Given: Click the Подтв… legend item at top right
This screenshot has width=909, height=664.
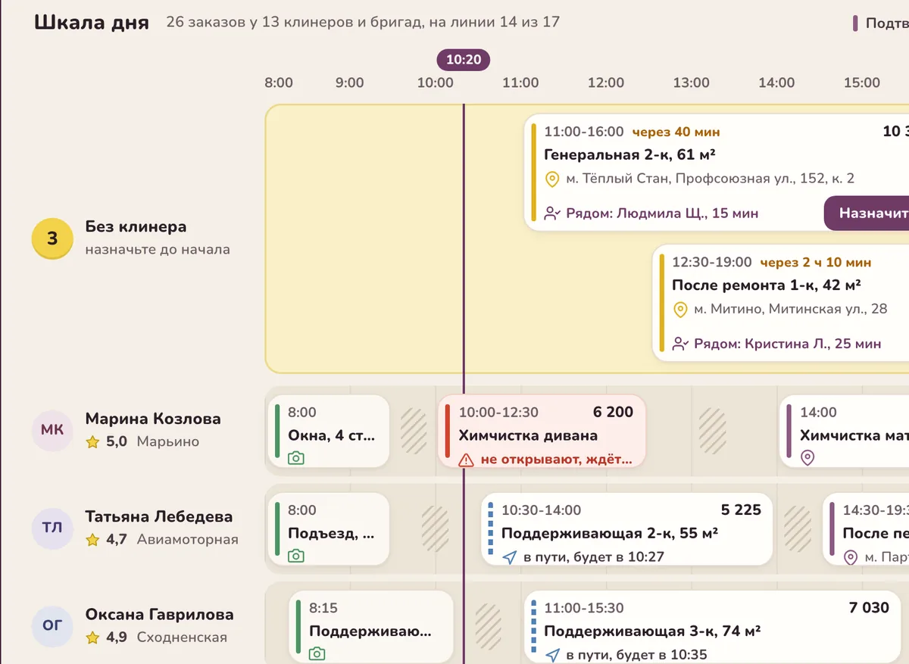Looking at the screenshot, I should pyautogui.click(x=881, y=23).
